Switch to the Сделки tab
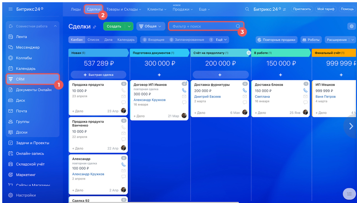 tap(93, 9)
